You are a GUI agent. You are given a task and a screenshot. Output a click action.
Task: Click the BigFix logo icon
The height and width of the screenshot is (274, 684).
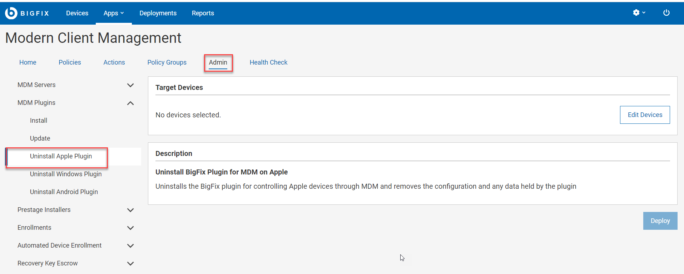point(11,13)
